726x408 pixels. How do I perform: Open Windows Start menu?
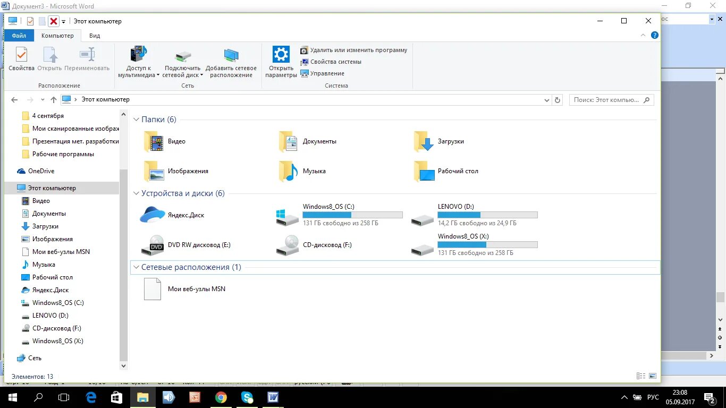point(12,397)
